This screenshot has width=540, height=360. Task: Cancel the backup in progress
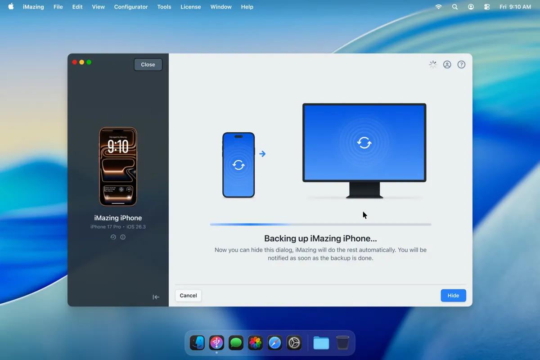pos(188,296)
